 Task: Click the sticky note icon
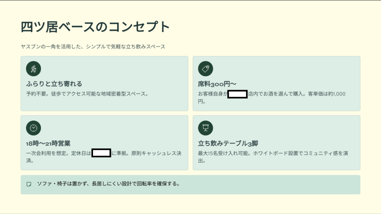pos(29,184)
